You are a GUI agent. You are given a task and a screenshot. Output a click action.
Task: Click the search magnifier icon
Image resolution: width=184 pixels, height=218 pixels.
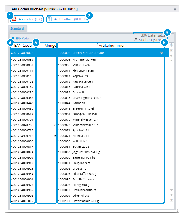135,40
